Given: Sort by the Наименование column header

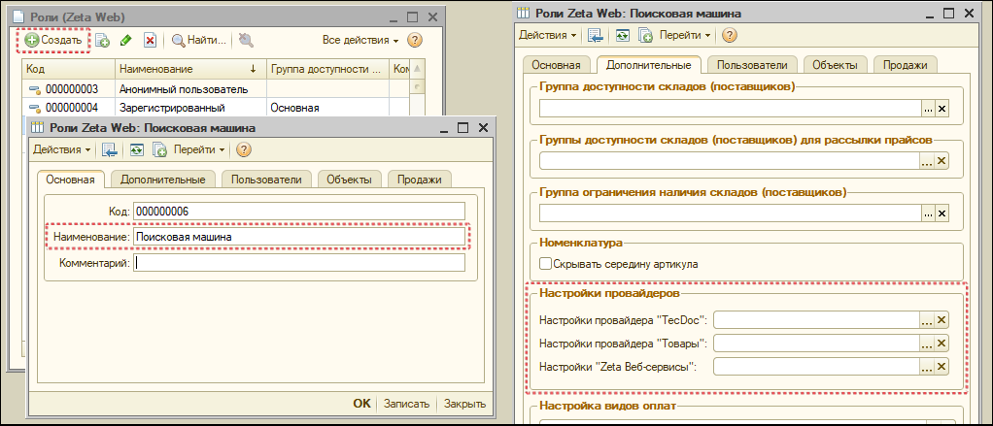Looking at the screenshot, I should (190, 69).
